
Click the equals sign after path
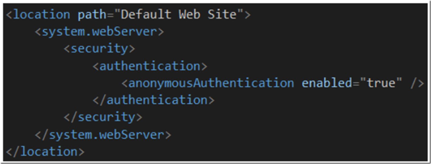pos(110,15)
